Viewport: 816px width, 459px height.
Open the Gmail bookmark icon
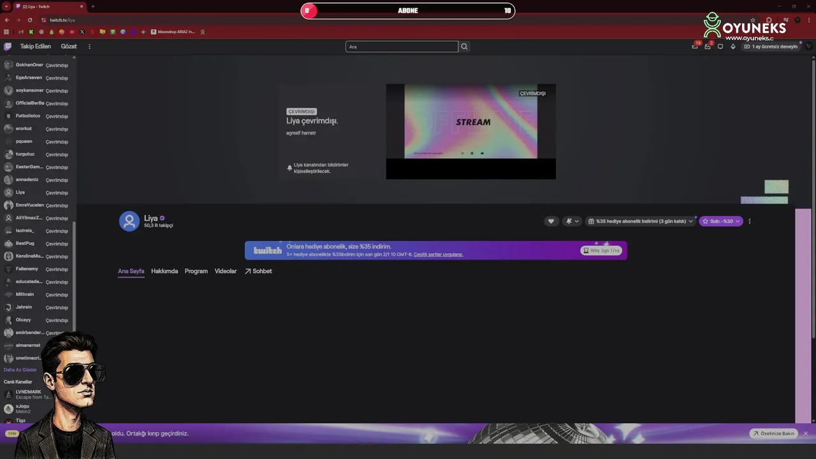click(x=20, y=32)
